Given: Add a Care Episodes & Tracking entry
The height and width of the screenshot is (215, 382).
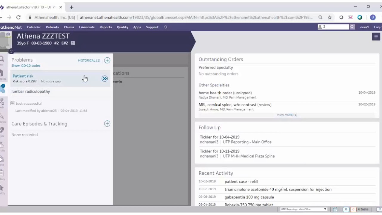Looking at the screenshot, I should click(x=107, y=124).
